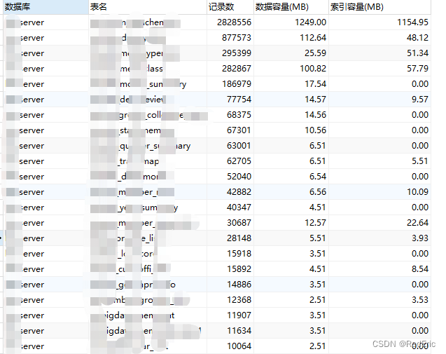Viewport: 446px width, 354px height.
Task: Click data size 6.51 in the 63001 row
Action: [318, 146]
